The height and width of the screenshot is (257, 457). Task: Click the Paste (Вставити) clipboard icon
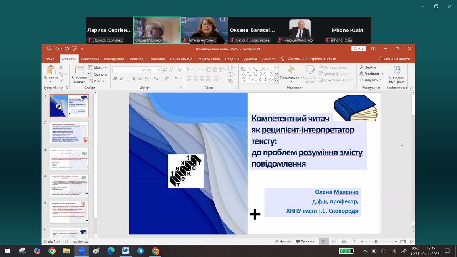[x=50, y=70]
